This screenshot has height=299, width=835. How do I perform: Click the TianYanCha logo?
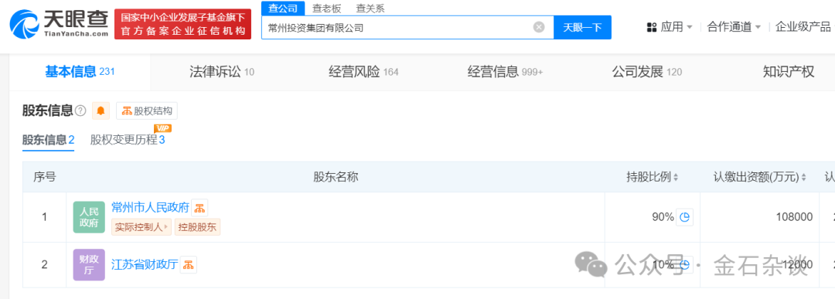pyautogui.click(x=59, y=24)
